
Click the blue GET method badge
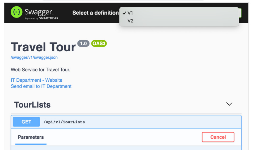point(26,122)
